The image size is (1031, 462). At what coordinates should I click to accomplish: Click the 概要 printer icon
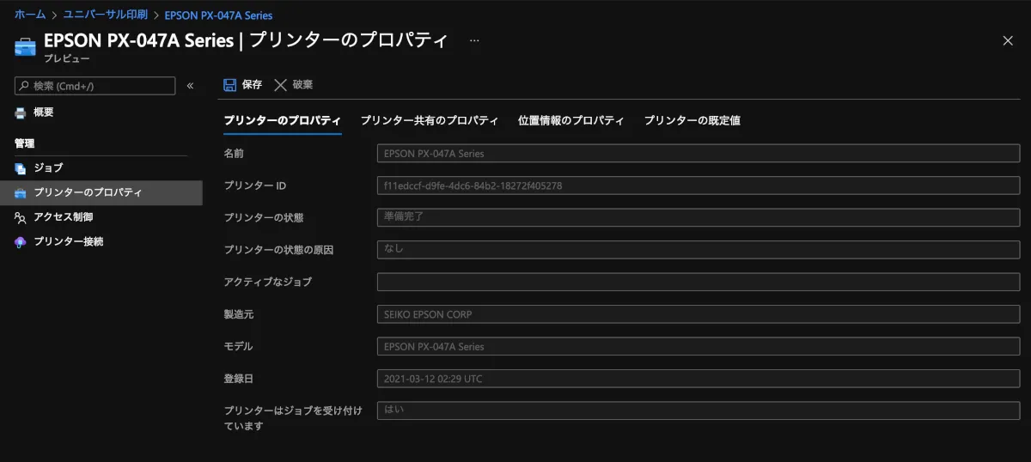coord(21,112)
